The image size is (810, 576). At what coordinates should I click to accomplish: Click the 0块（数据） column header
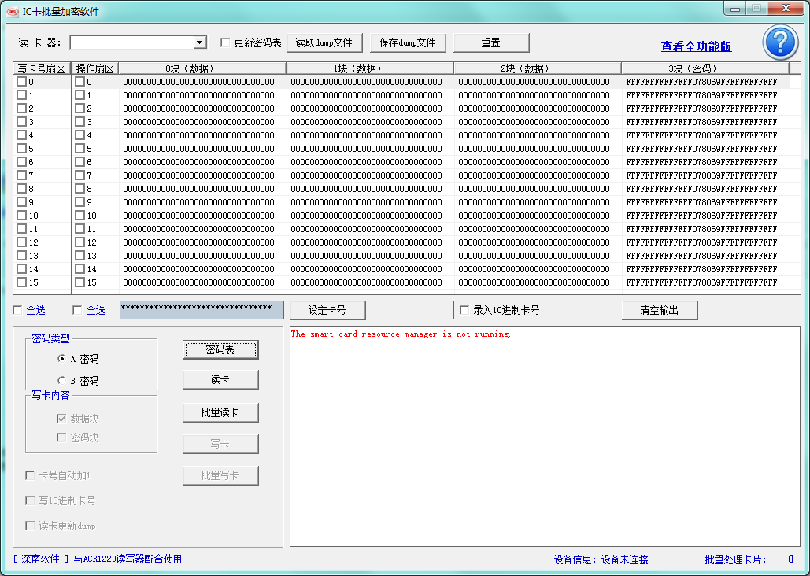(202, 68)
